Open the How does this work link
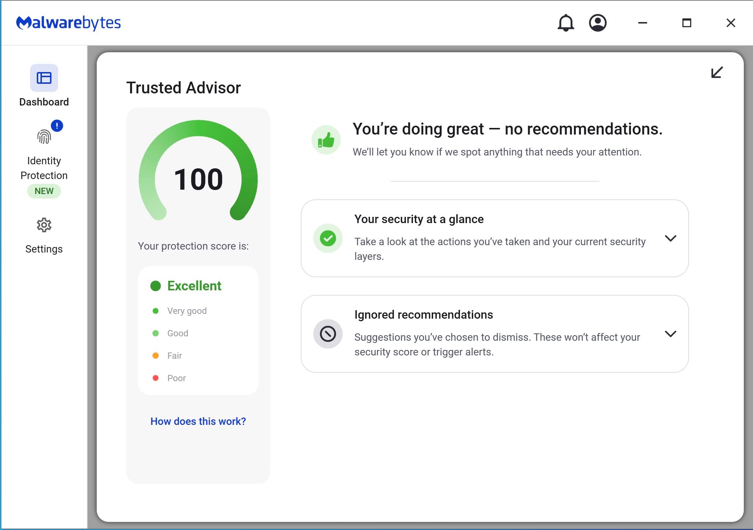753x530 pixels. pos(198,421)
